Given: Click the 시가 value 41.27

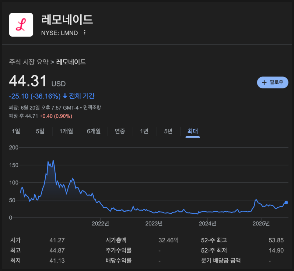Looking at the screenshot, I should pos(57,240).
